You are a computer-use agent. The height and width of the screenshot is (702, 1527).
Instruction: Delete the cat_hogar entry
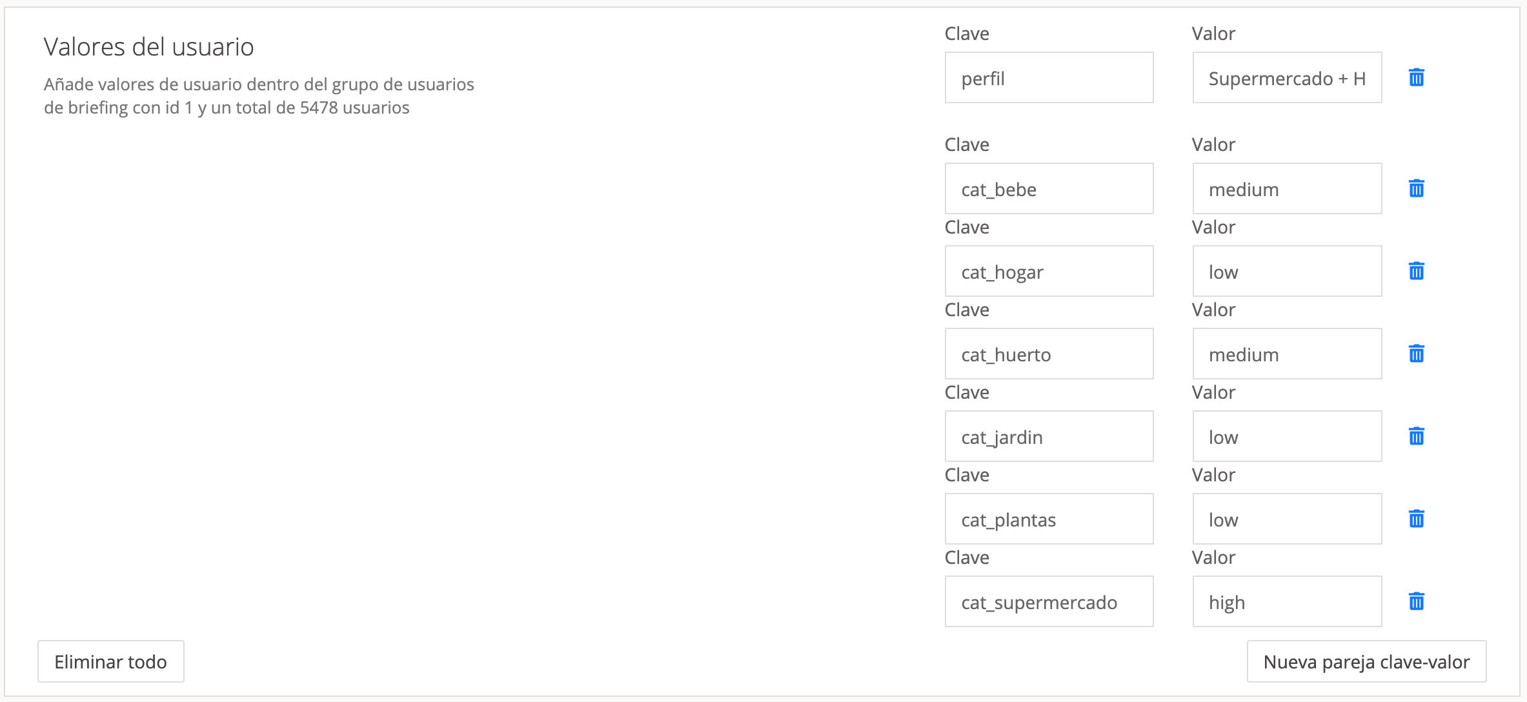(x=1416, y=272)
